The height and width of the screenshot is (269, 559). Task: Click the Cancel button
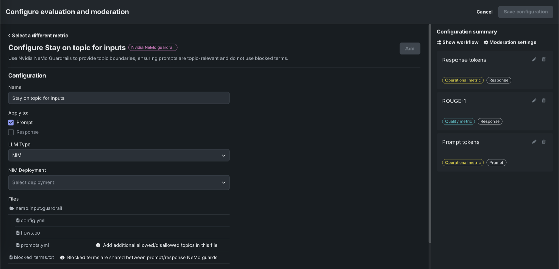tap(484, 12)
